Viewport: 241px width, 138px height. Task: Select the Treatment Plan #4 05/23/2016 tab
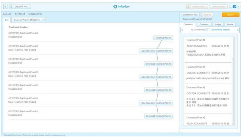[26, 20]
